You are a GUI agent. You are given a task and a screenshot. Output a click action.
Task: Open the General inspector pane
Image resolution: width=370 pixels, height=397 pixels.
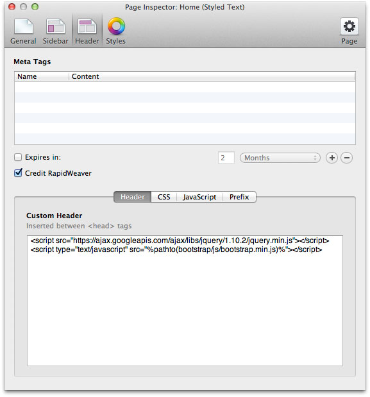[23, 31]
